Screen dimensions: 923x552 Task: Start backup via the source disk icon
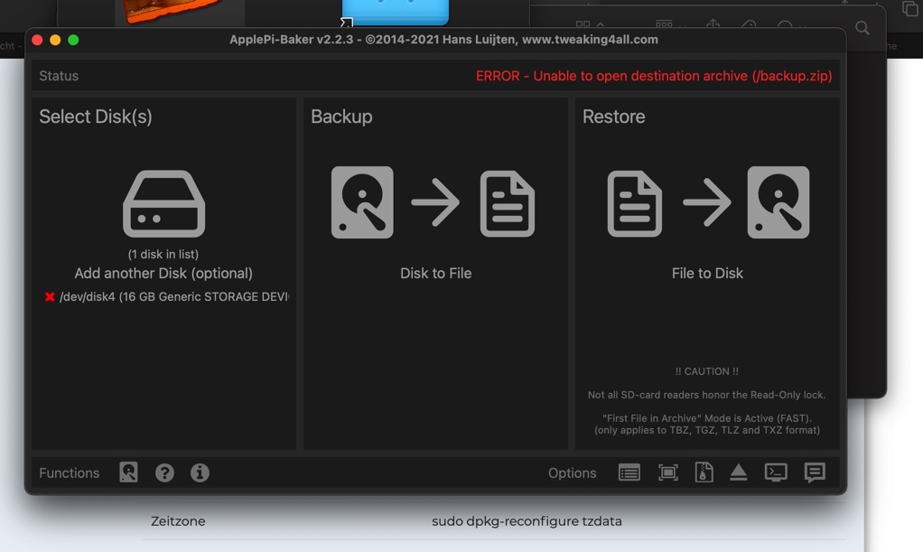click(x=362, y=202)
